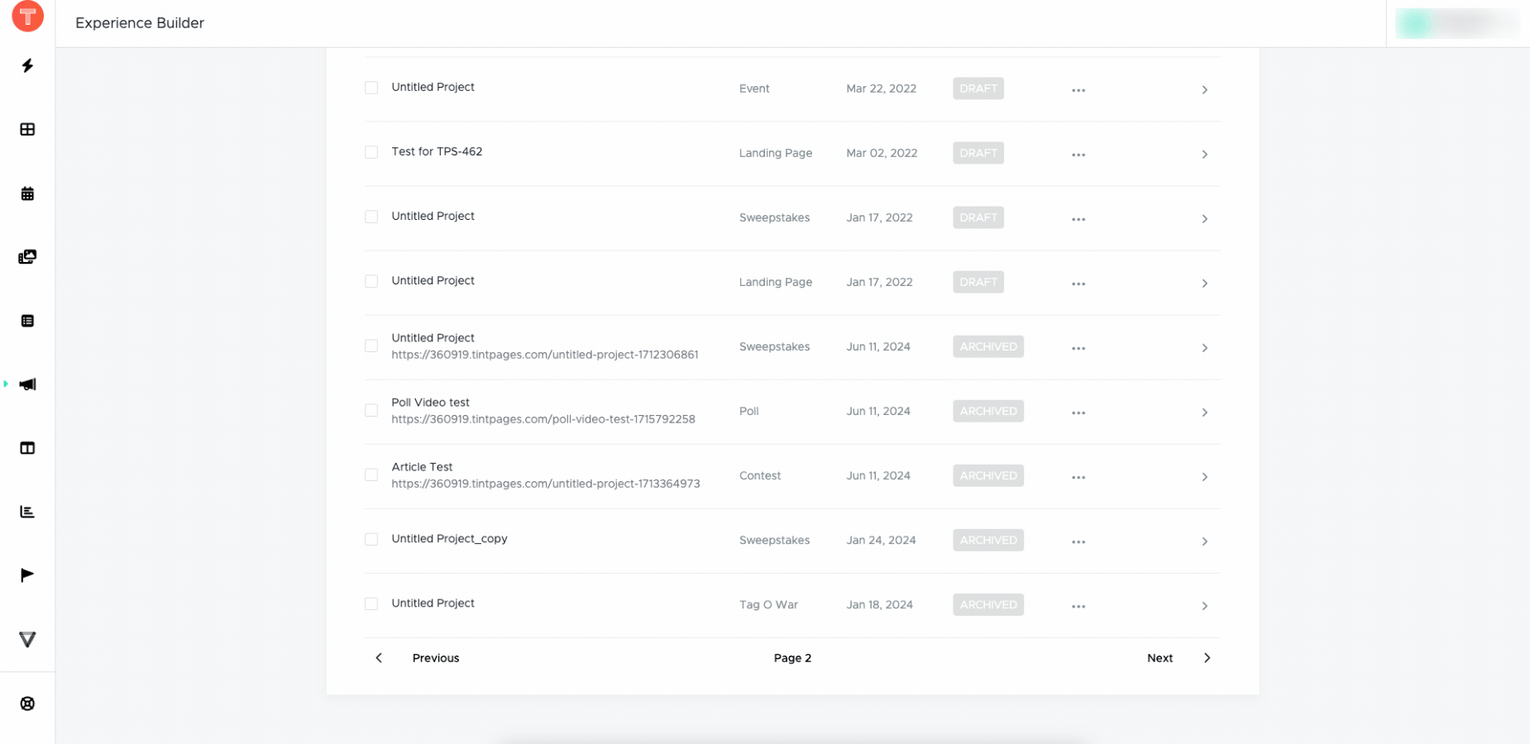Open the list form sidebar icon
The height and width of the screenshot is (744, 1530).
click(x=27, y=321)
